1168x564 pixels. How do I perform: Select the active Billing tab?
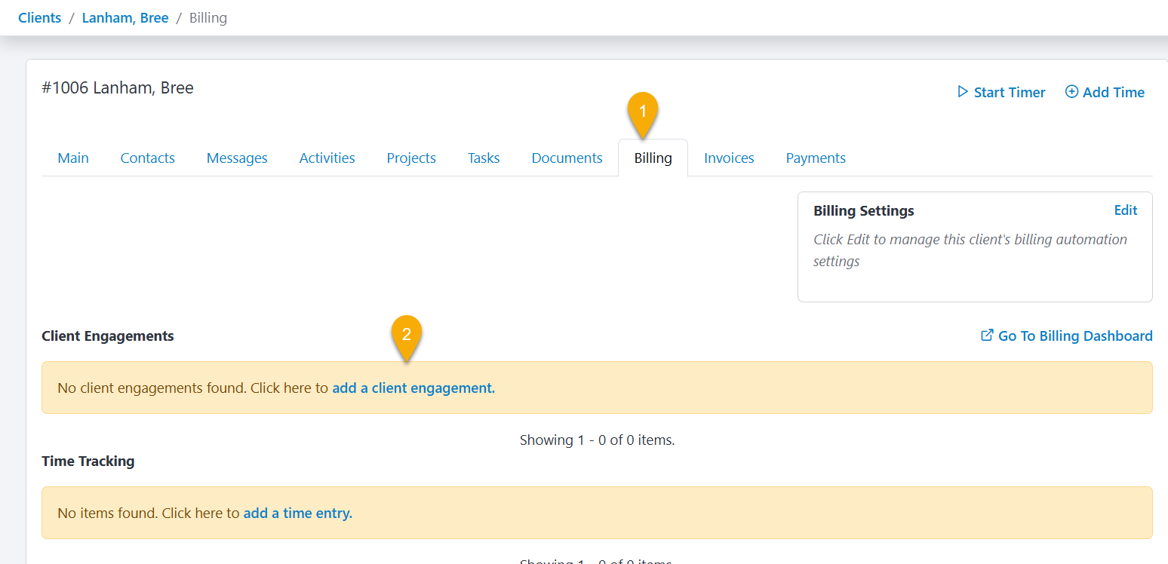click(653, 158)
